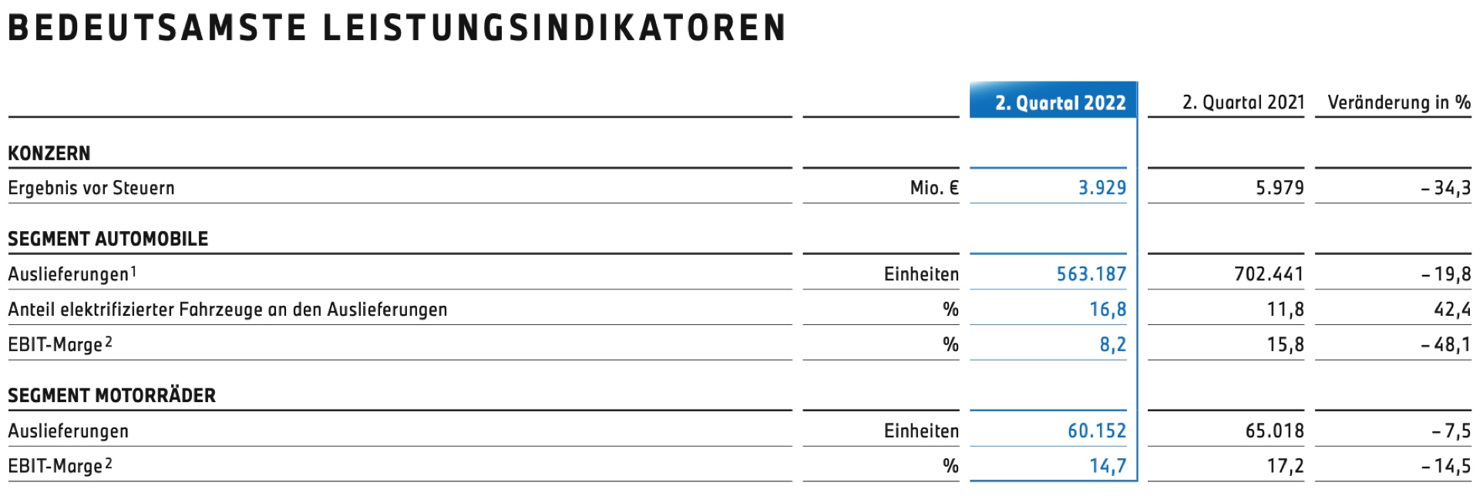The image size is (1480, 496).
Task: Click the 'Bedeutsamste Leistungsindikatoren' title
Action: pos(397,28)
